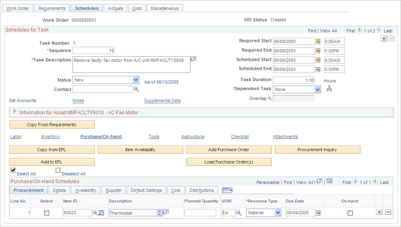Go to next row in Purchase/On-Hand grid
This screenshot has height=227, width=401.
[376, 181]
